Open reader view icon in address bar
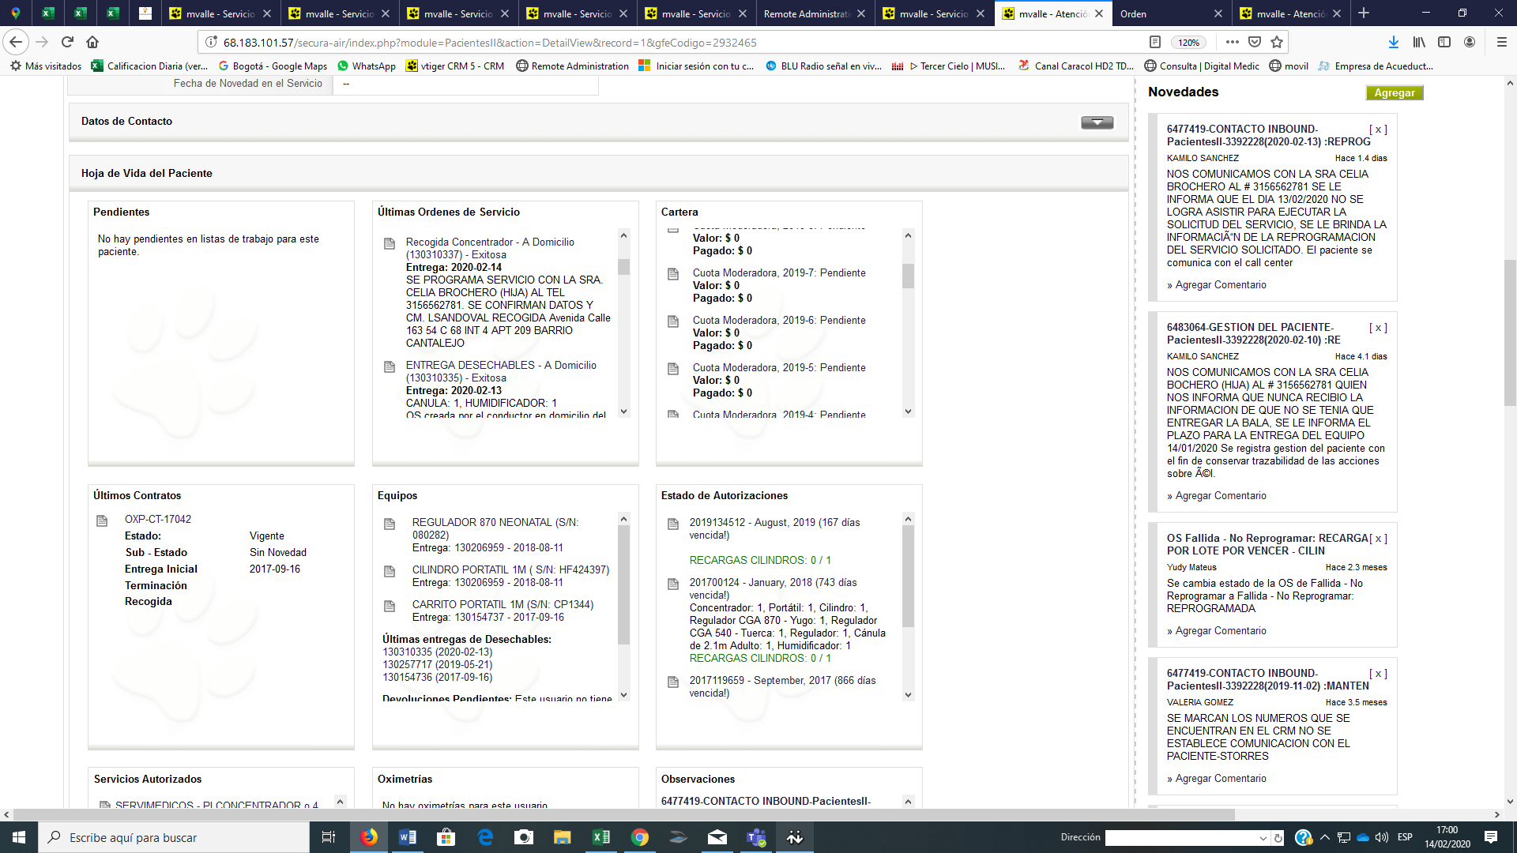The image size is (1517, 853). (x=1155, y=42)
